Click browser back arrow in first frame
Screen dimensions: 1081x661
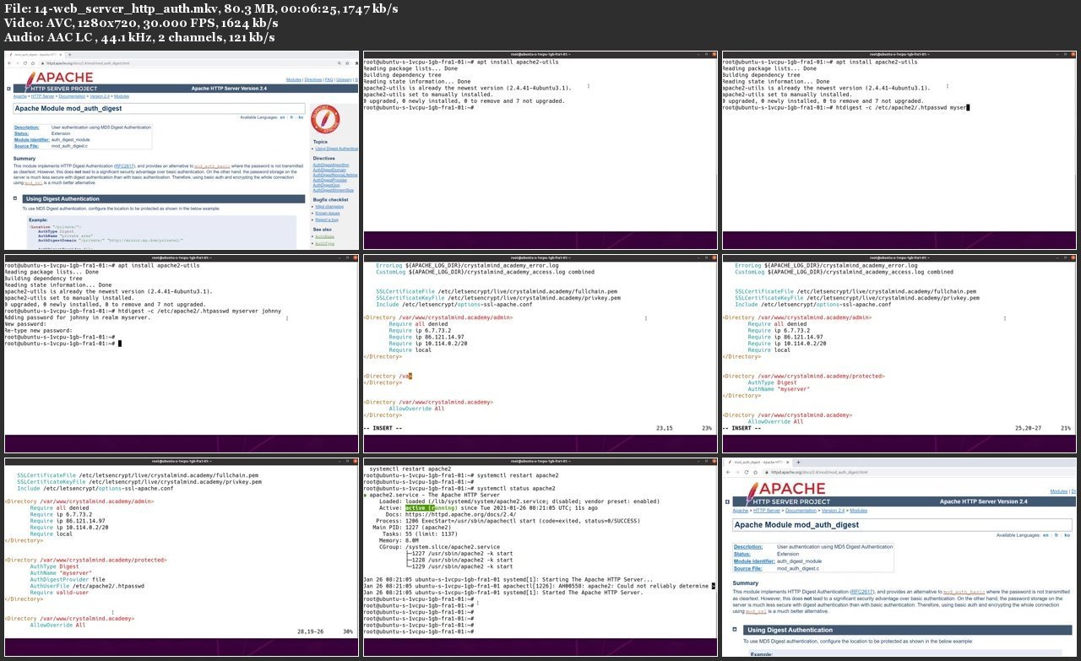click(x=9, y=63)
